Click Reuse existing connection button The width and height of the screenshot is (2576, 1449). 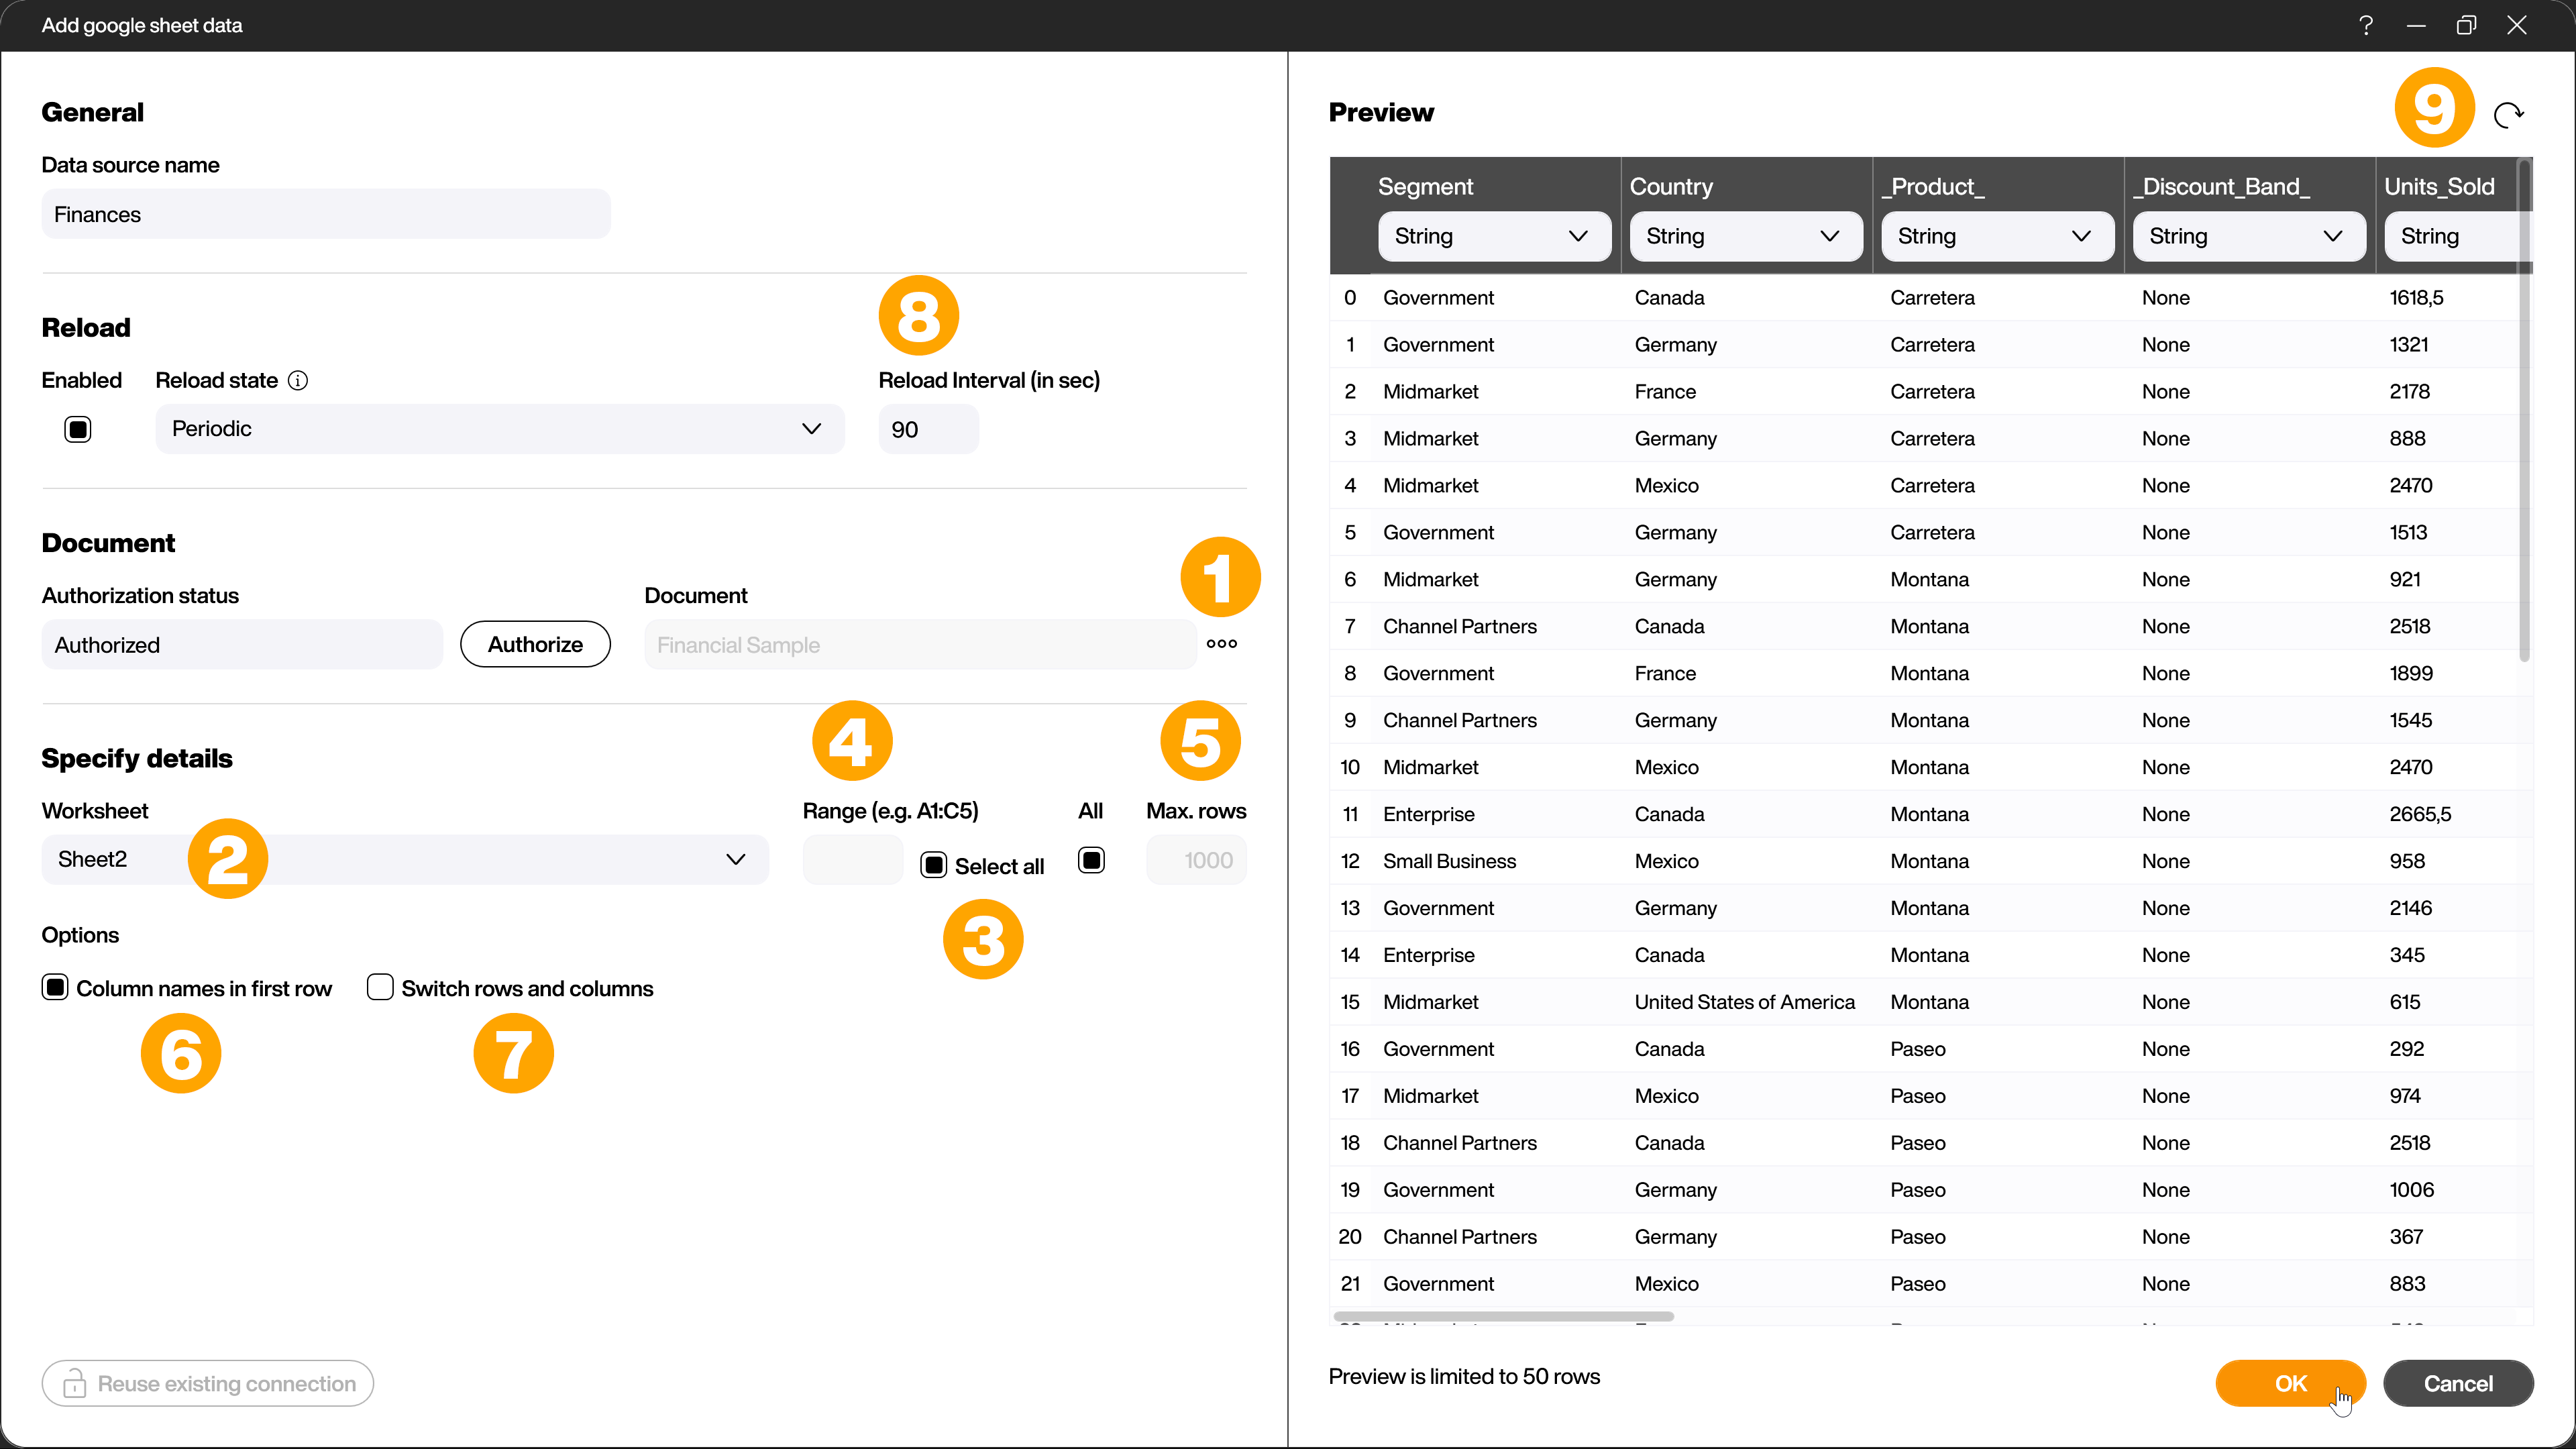pyautogui.click(x=208, y=1383)
